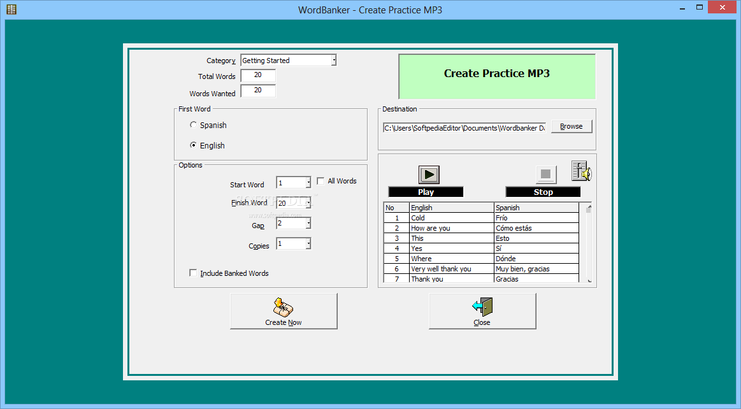Select the 'Cómo estás' cell
The image size is (741, 409).
tap(536, 228)
